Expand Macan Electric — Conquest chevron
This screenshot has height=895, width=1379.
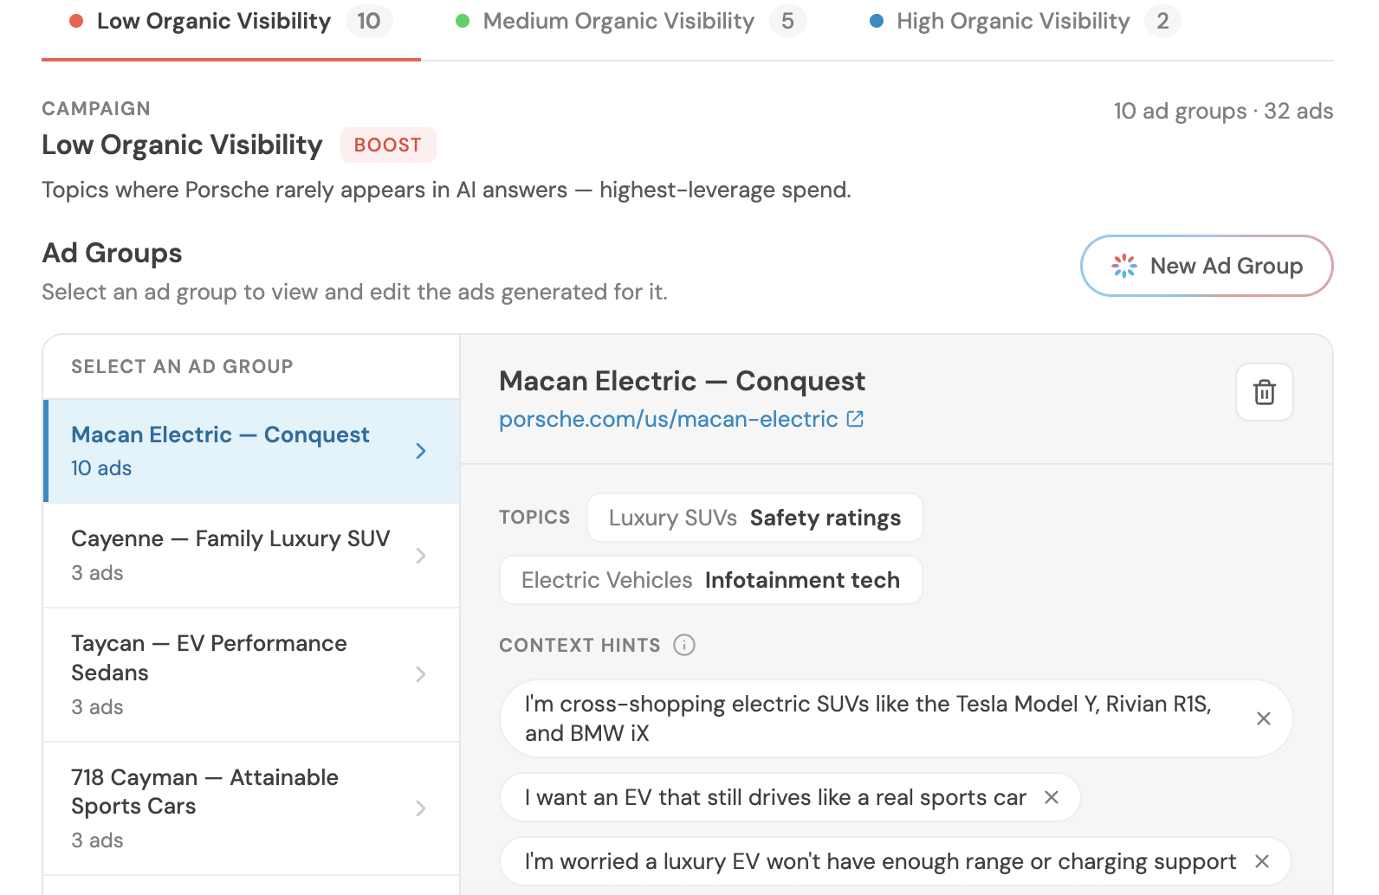[421, 451]
